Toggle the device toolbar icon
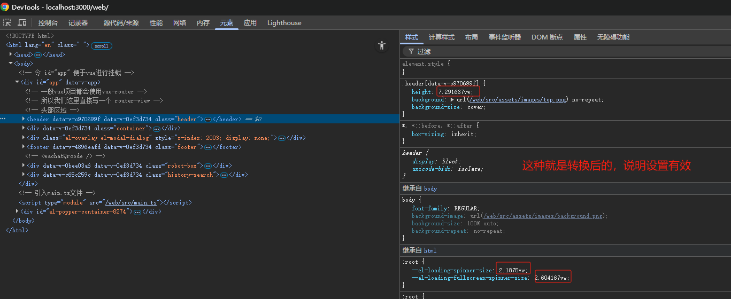The width and height of the screenshot is (731, 299). point(22,22)
